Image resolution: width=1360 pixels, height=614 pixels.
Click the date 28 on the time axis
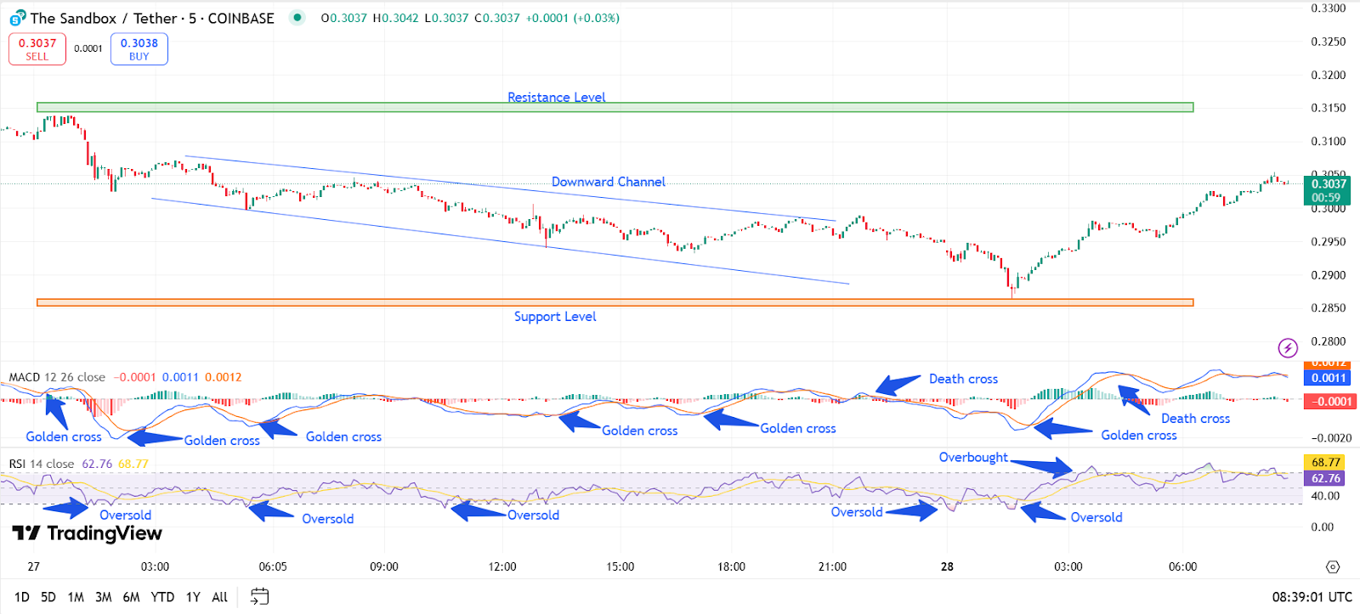pos(947,566)
